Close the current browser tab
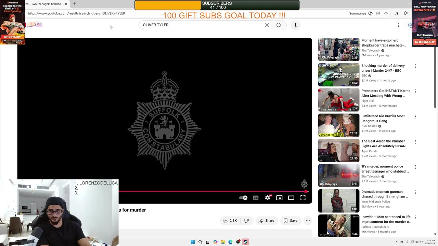 coord(66,4)
